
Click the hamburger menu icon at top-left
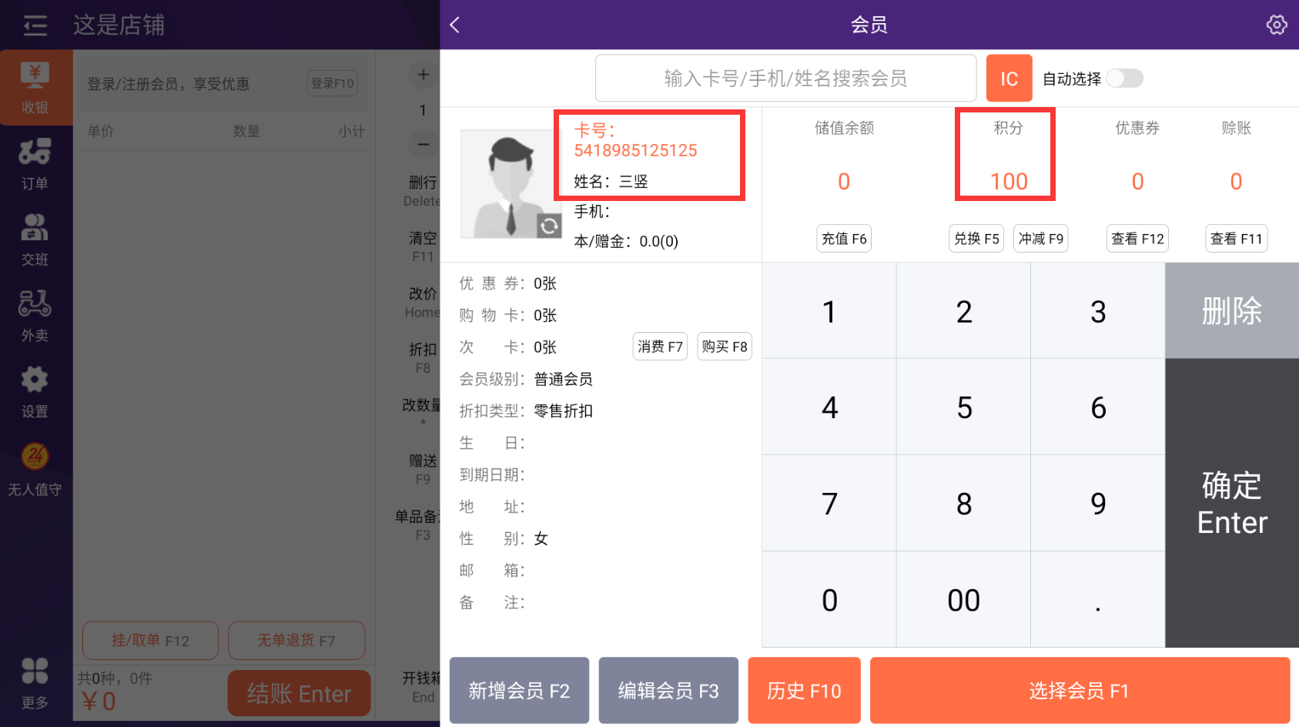pos(35,25)
